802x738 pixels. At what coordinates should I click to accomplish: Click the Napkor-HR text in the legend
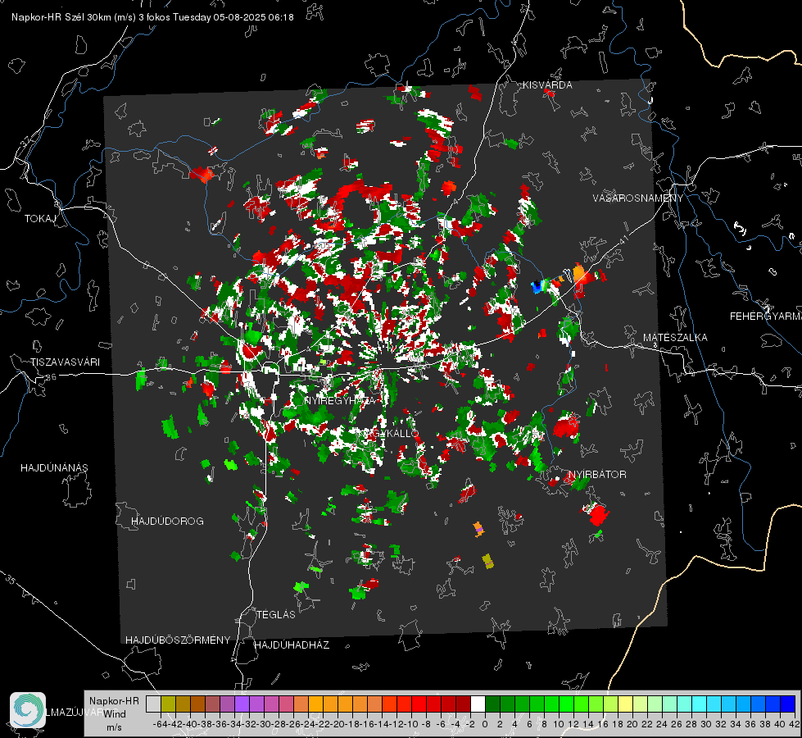pos(114,700)
